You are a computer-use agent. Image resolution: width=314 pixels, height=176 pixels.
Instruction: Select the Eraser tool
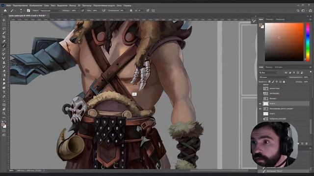tap(4, 71)
